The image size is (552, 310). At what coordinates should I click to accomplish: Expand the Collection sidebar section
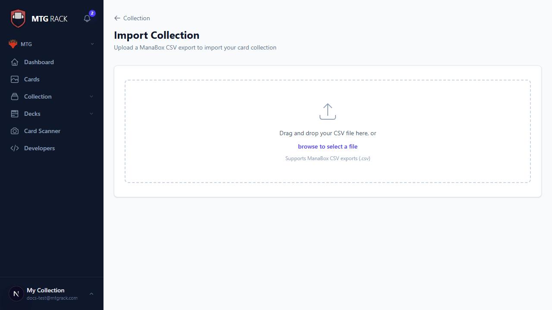[91, 96]
